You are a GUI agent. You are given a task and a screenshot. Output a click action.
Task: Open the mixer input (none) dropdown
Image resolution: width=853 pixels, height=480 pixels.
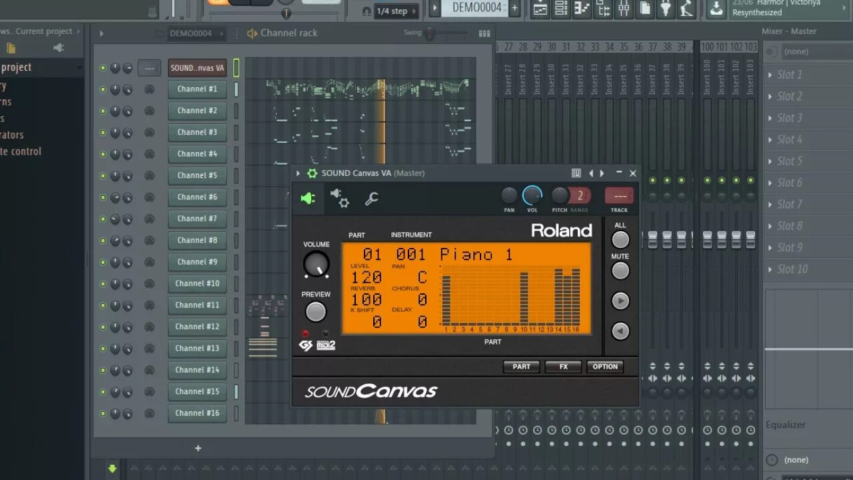(816, 51)
